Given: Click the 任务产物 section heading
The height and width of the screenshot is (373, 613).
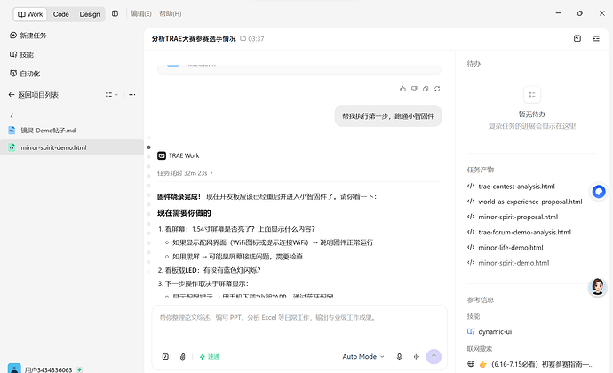Looking at the screenshot, I should 480,170.
